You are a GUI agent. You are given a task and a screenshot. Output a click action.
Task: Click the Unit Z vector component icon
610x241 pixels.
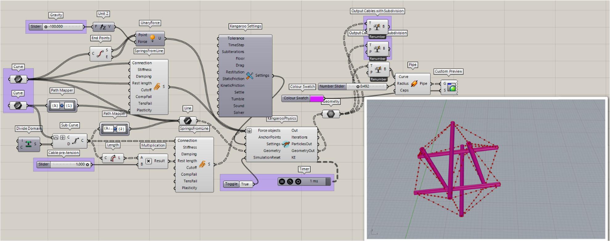tap(103, 27)
